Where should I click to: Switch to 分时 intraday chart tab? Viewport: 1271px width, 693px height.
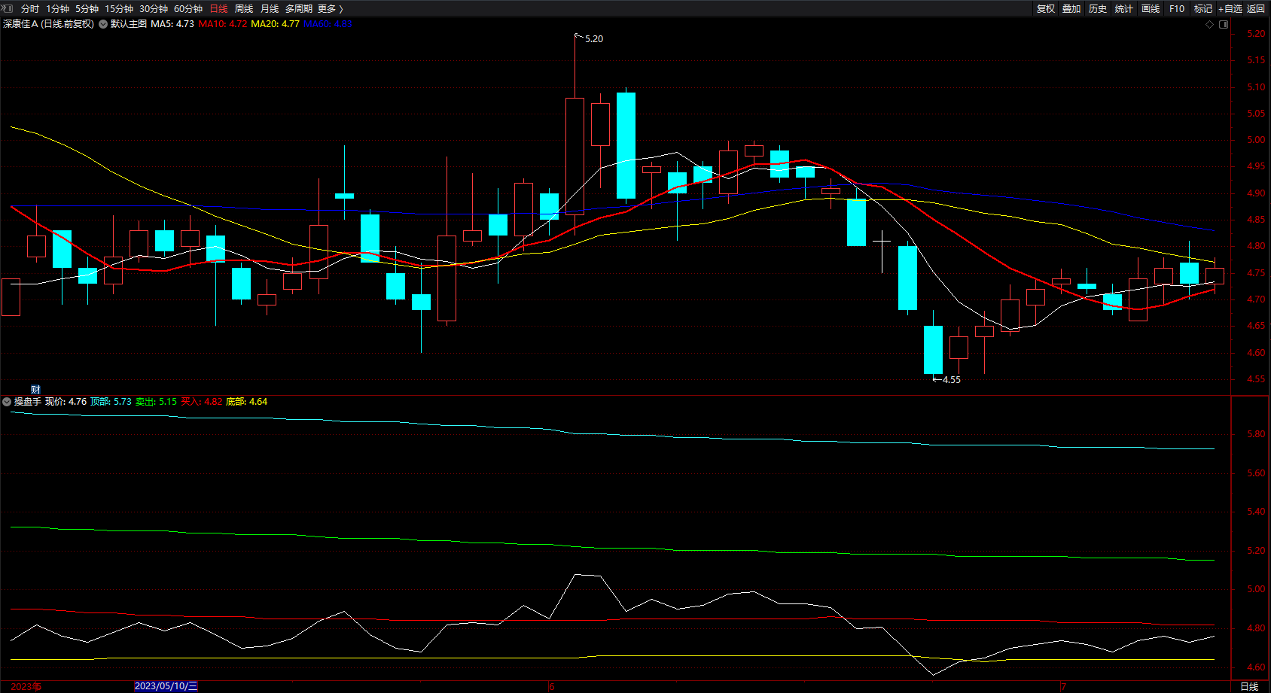30,9
